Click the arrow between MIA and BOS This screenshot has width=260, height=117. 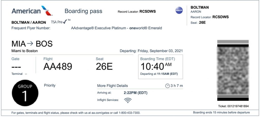[30, 44]
